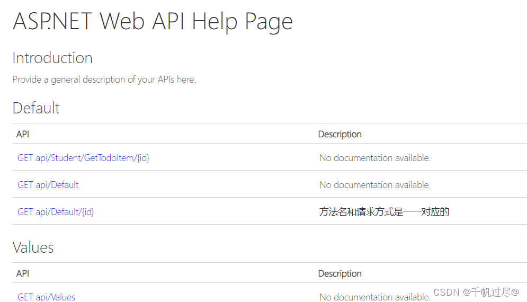
Task: Click the Description column header in Values table
Action: 340,273
